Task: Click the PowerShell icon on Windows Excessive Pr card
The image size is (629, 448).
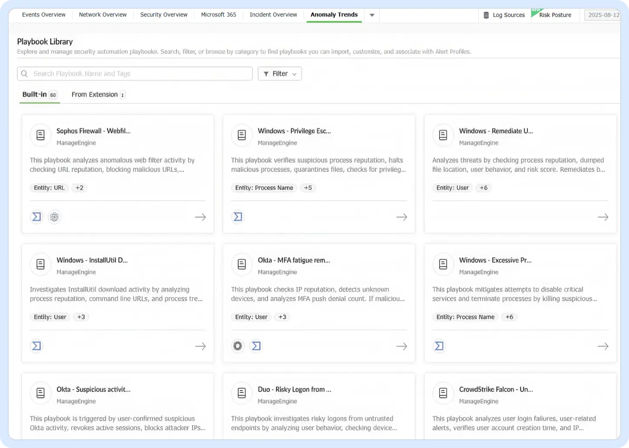Action: [x=440, y=346]
